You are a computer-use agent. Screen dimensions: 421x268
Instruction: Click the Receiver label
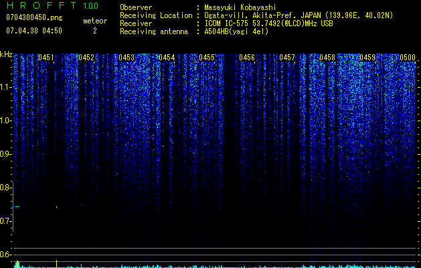[136, 23]
